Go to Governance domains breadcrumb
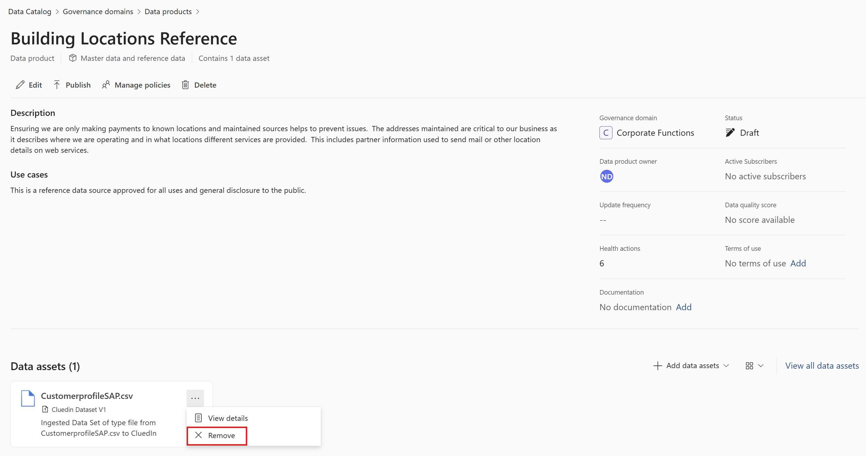Viewport: 866px width, 456px height. [x=98, y=12]
